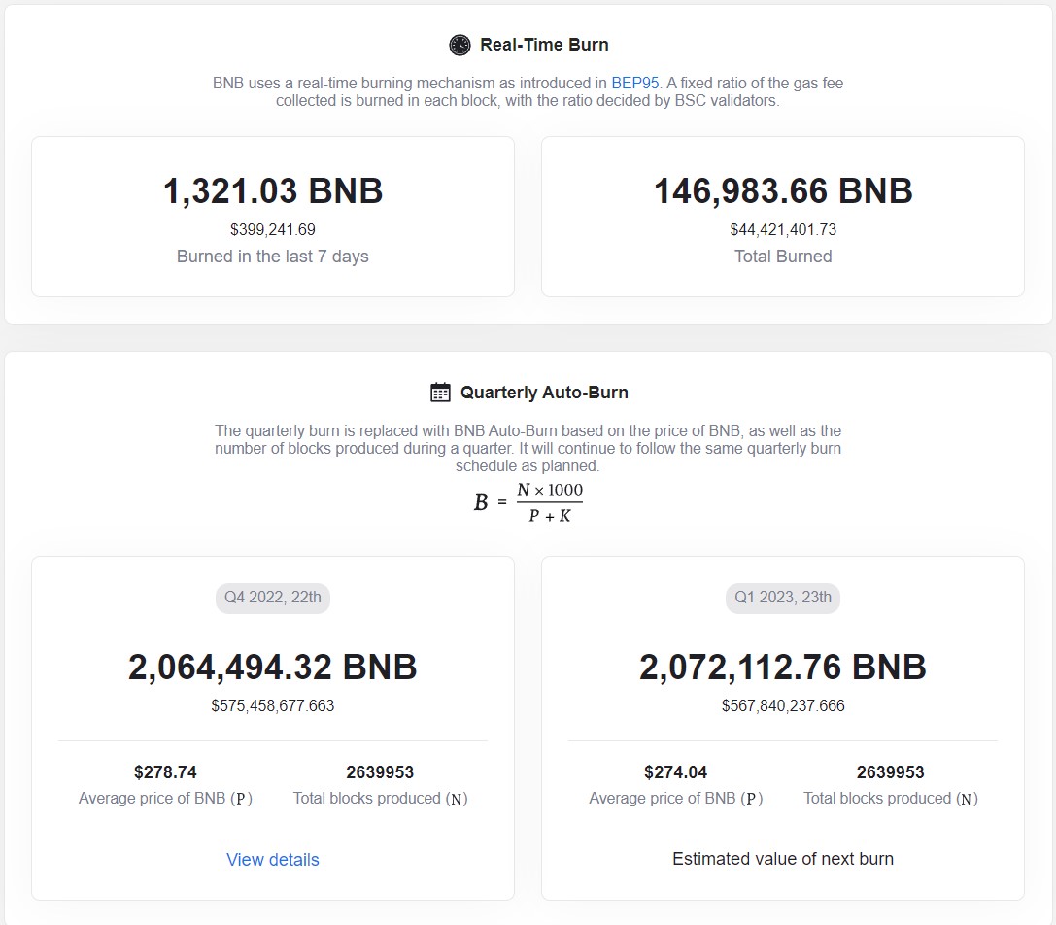Open View details for Q4 2022 burn
Screen dimensions: 1056x925
click(x=273, y=860)
